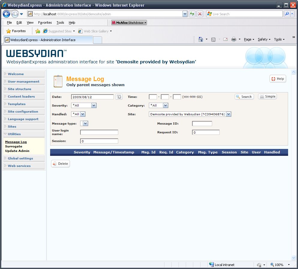Open the Page menu dropdown
The image size is (298, 269).
(x=249, y=39)
